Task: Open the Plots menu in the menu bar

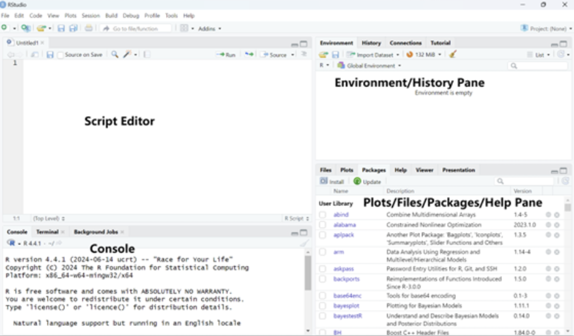Action: (70, 15)
